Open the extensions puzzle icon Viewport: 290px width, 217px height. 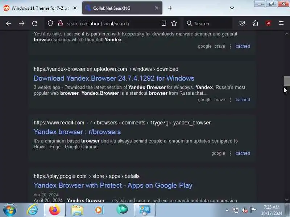coord(255,23)
